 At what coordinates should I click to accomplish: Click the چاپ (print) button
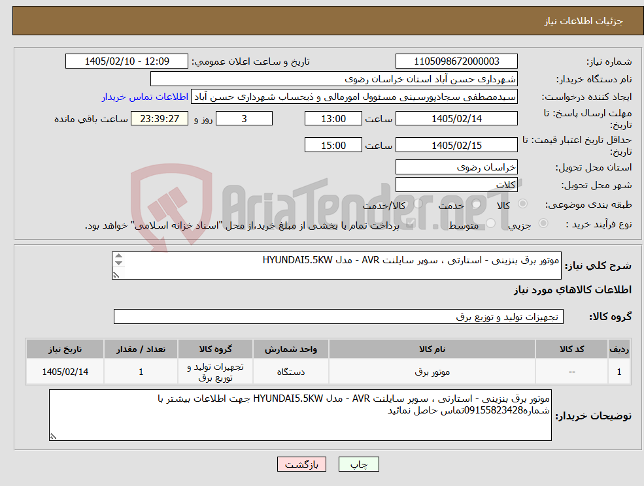pyautogui.click(x=358, y=464)
